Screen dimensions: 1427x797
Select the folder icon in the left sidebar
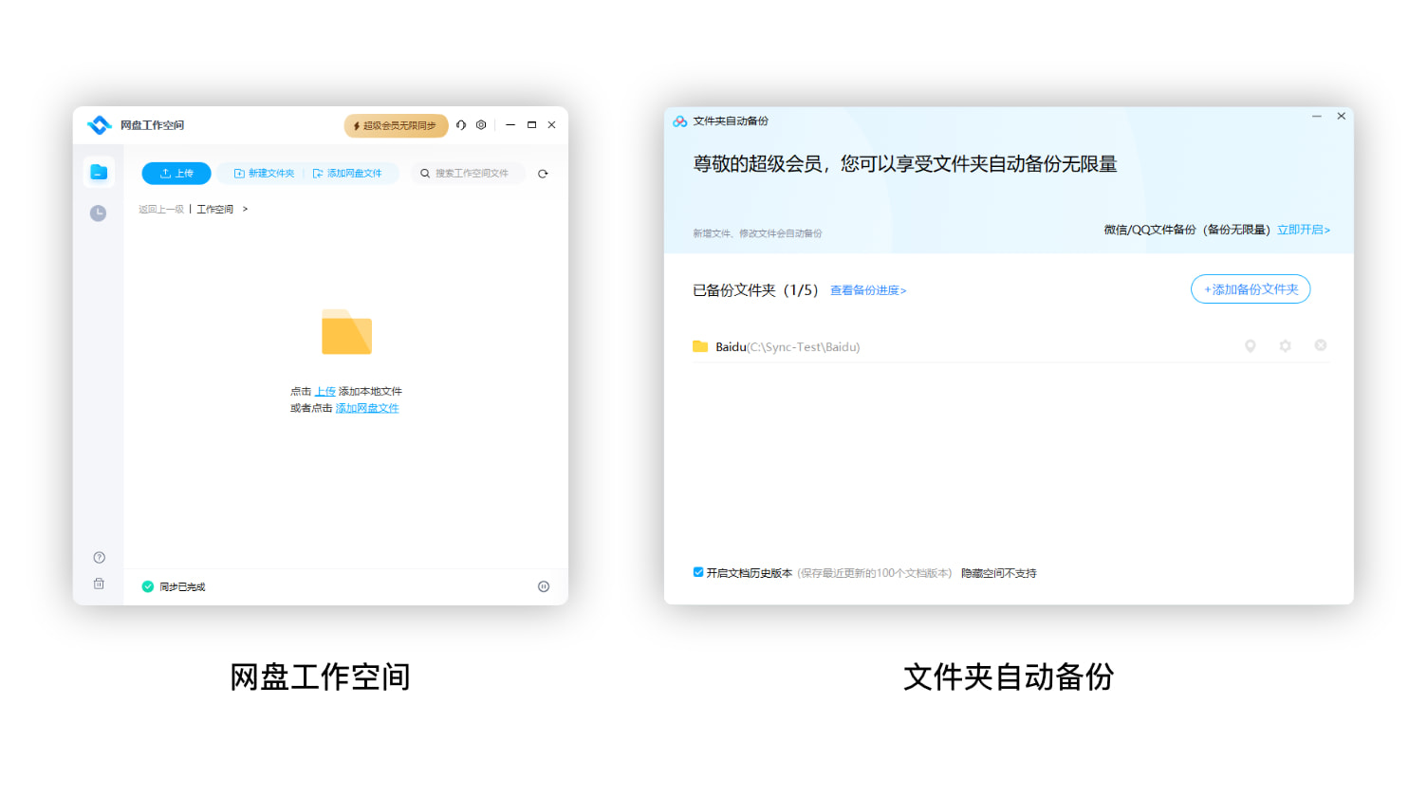[x=98, y=172]
